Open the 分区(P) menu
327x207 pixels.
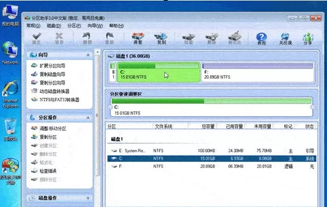coord(74,25)
